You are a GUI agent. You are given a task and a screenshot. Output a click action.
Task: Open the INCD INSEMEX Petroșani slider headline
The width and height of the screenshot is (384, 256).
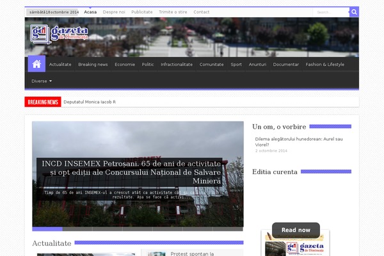click(131, 172)
